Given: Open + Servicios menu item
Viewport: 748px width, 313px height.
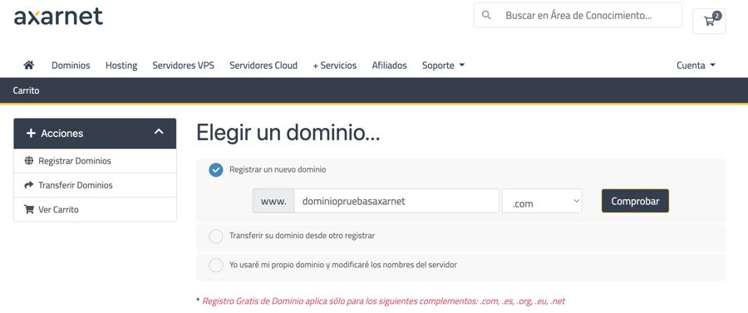Looking at the screenshot, I should click(x=334, y=66).
